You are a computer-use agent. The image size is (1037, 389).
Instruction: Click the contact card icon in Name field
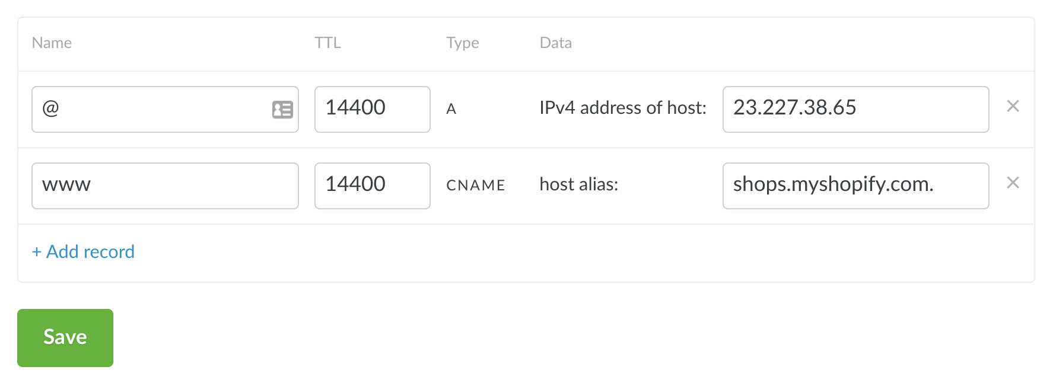(282, 110)
